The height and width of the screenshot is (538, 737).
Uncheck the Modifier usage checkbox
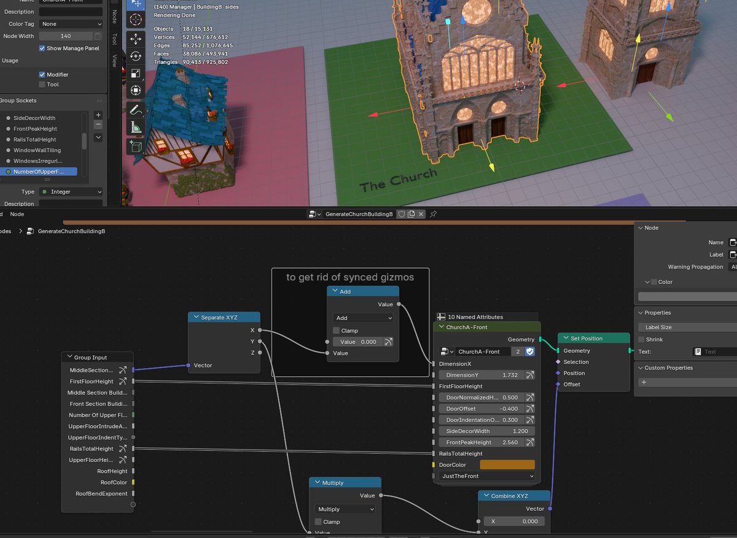pos(42,74)
